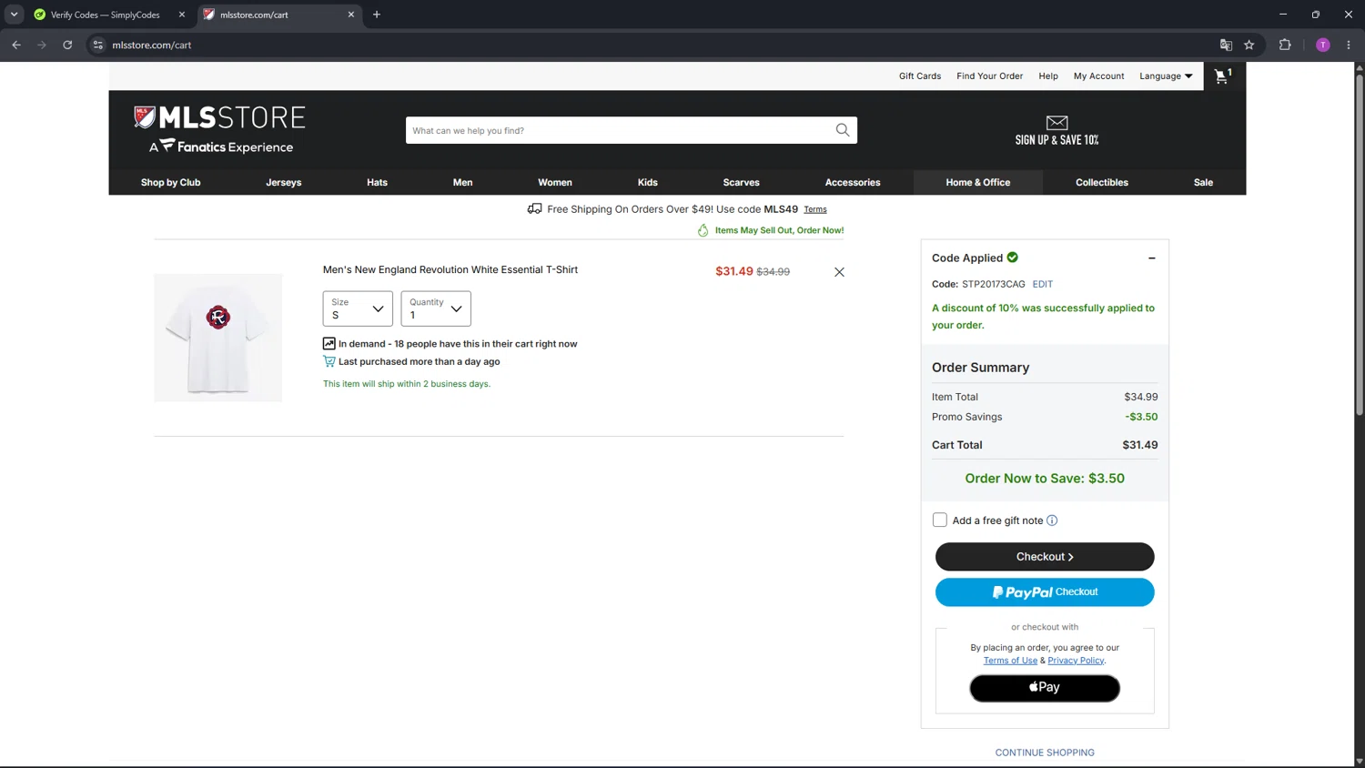1365x768 pixels.
Task: Open the Collectibles menu
Action: coord(1102,182)
